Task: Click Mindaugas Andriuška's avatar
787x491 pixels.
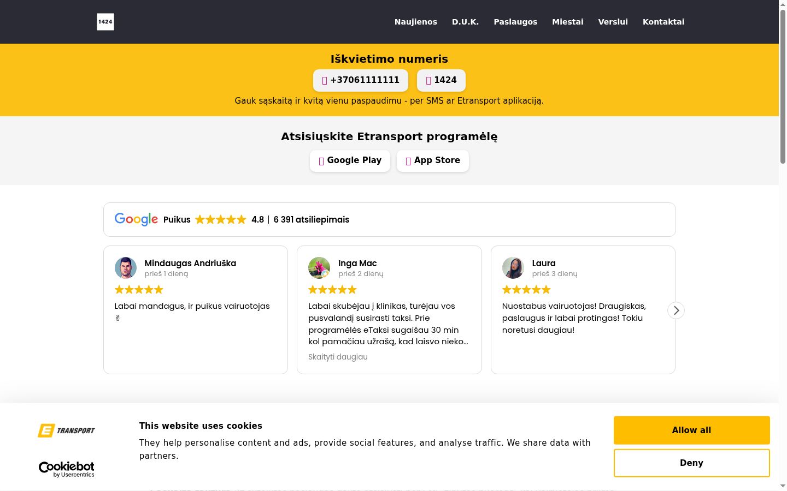Action: (x=126, y=268)
